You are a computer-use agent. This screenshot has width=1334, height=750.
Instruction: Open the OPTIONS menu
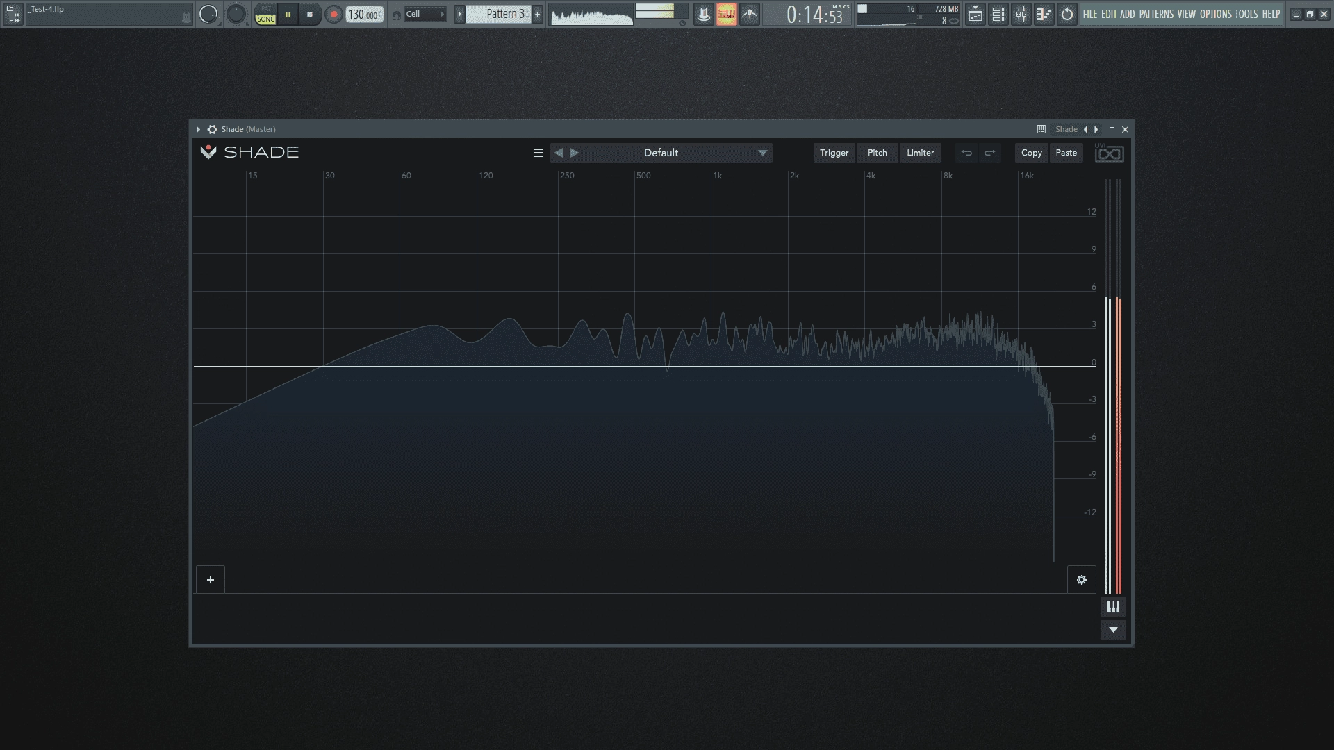1215,14
